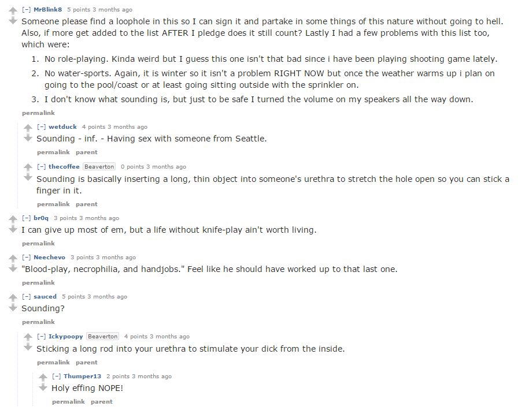Collapse Thumper13's comment with [–]
Viewport: 518px width, 410px height.
pos(57,377)
